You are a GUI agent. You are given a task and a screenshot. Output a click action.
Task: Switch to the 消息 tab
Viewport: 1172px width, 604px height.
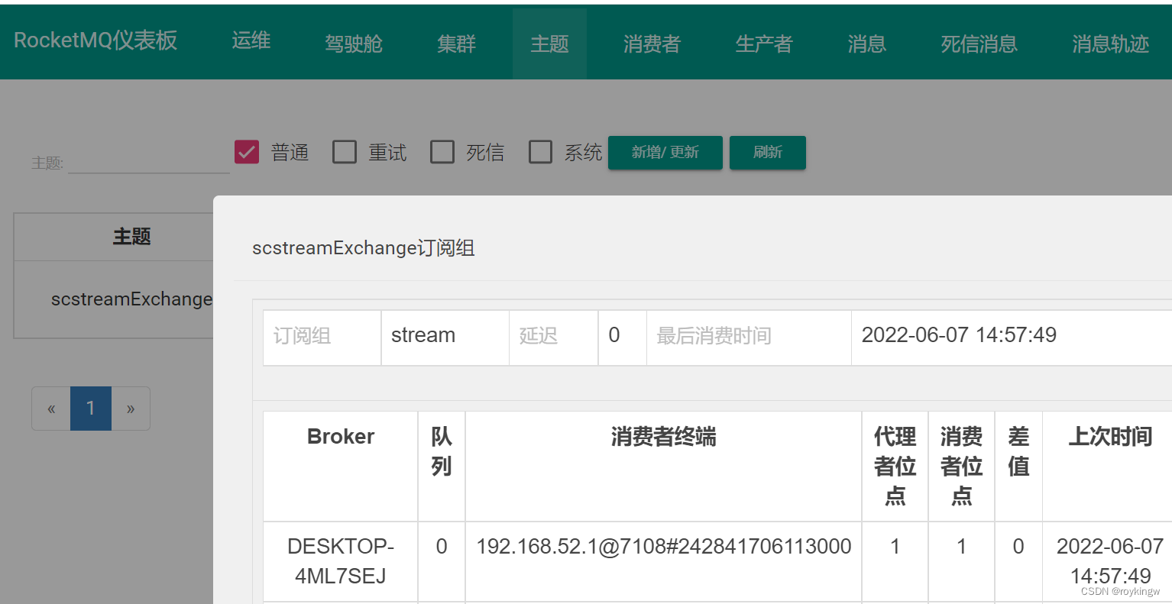[866, 44]
